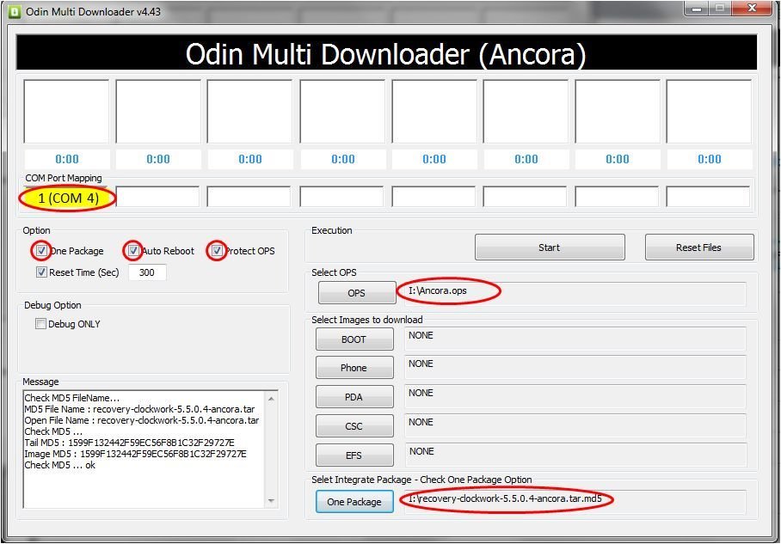Choose a BOOT image with the BOOT button
Image resolution: width=781 pixels, height=544 pixels.
pos(354,339)
